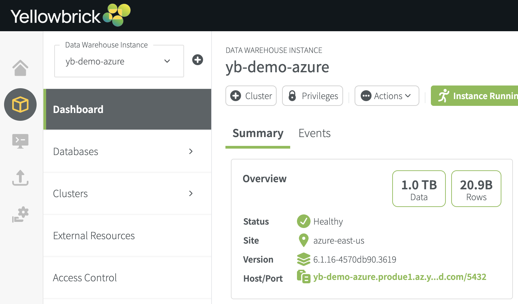Screen dimensions: 518x304
Task: Click the Overview heading
Action: [264, 178]
